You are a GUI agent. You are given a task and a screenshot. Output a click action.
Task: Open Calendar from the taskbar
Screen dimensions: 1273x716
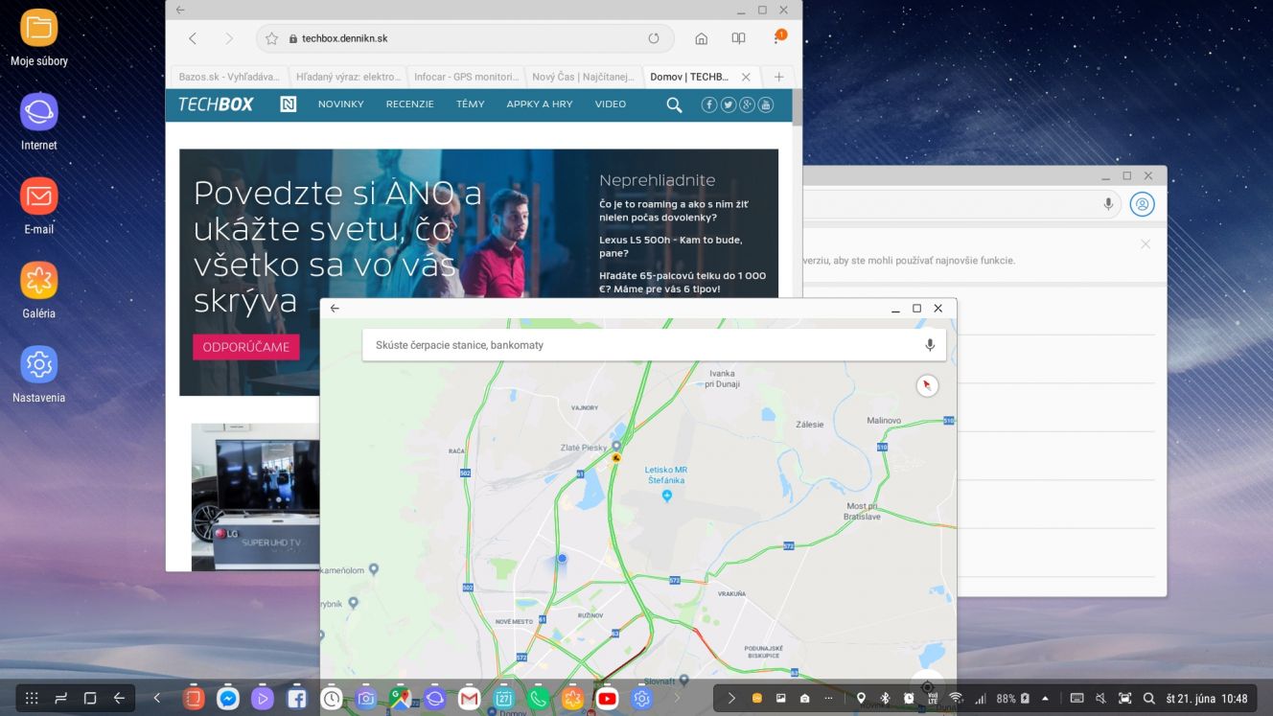click(x=503, y=699)
